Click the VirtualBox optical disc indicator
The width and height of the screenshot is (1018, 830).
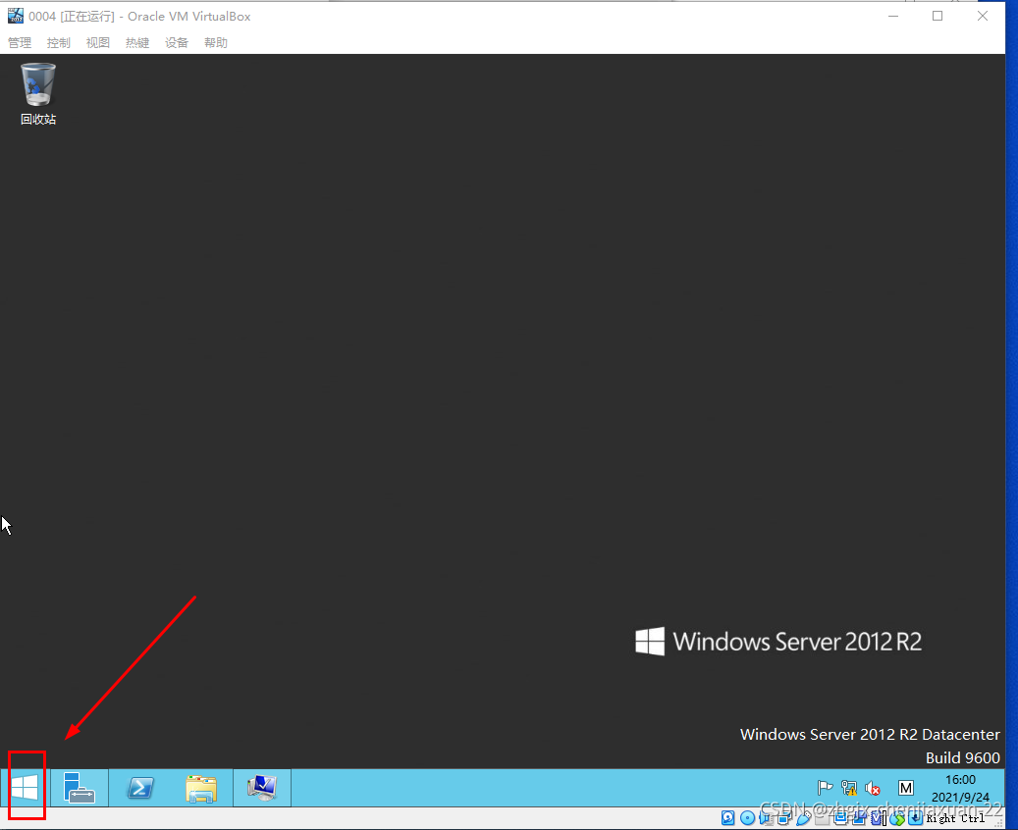click(747, 818)
